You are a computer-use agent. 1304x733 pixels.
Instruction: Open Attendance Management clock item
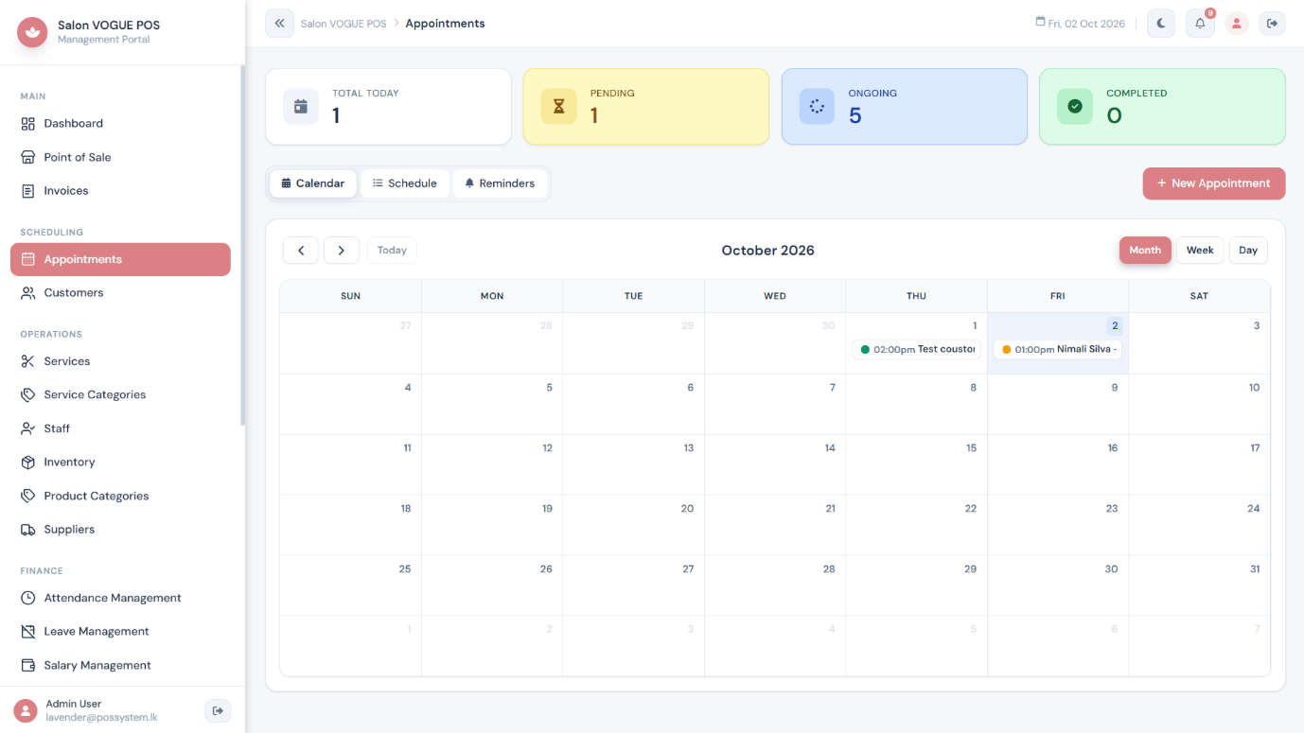(x=120, y=598)
